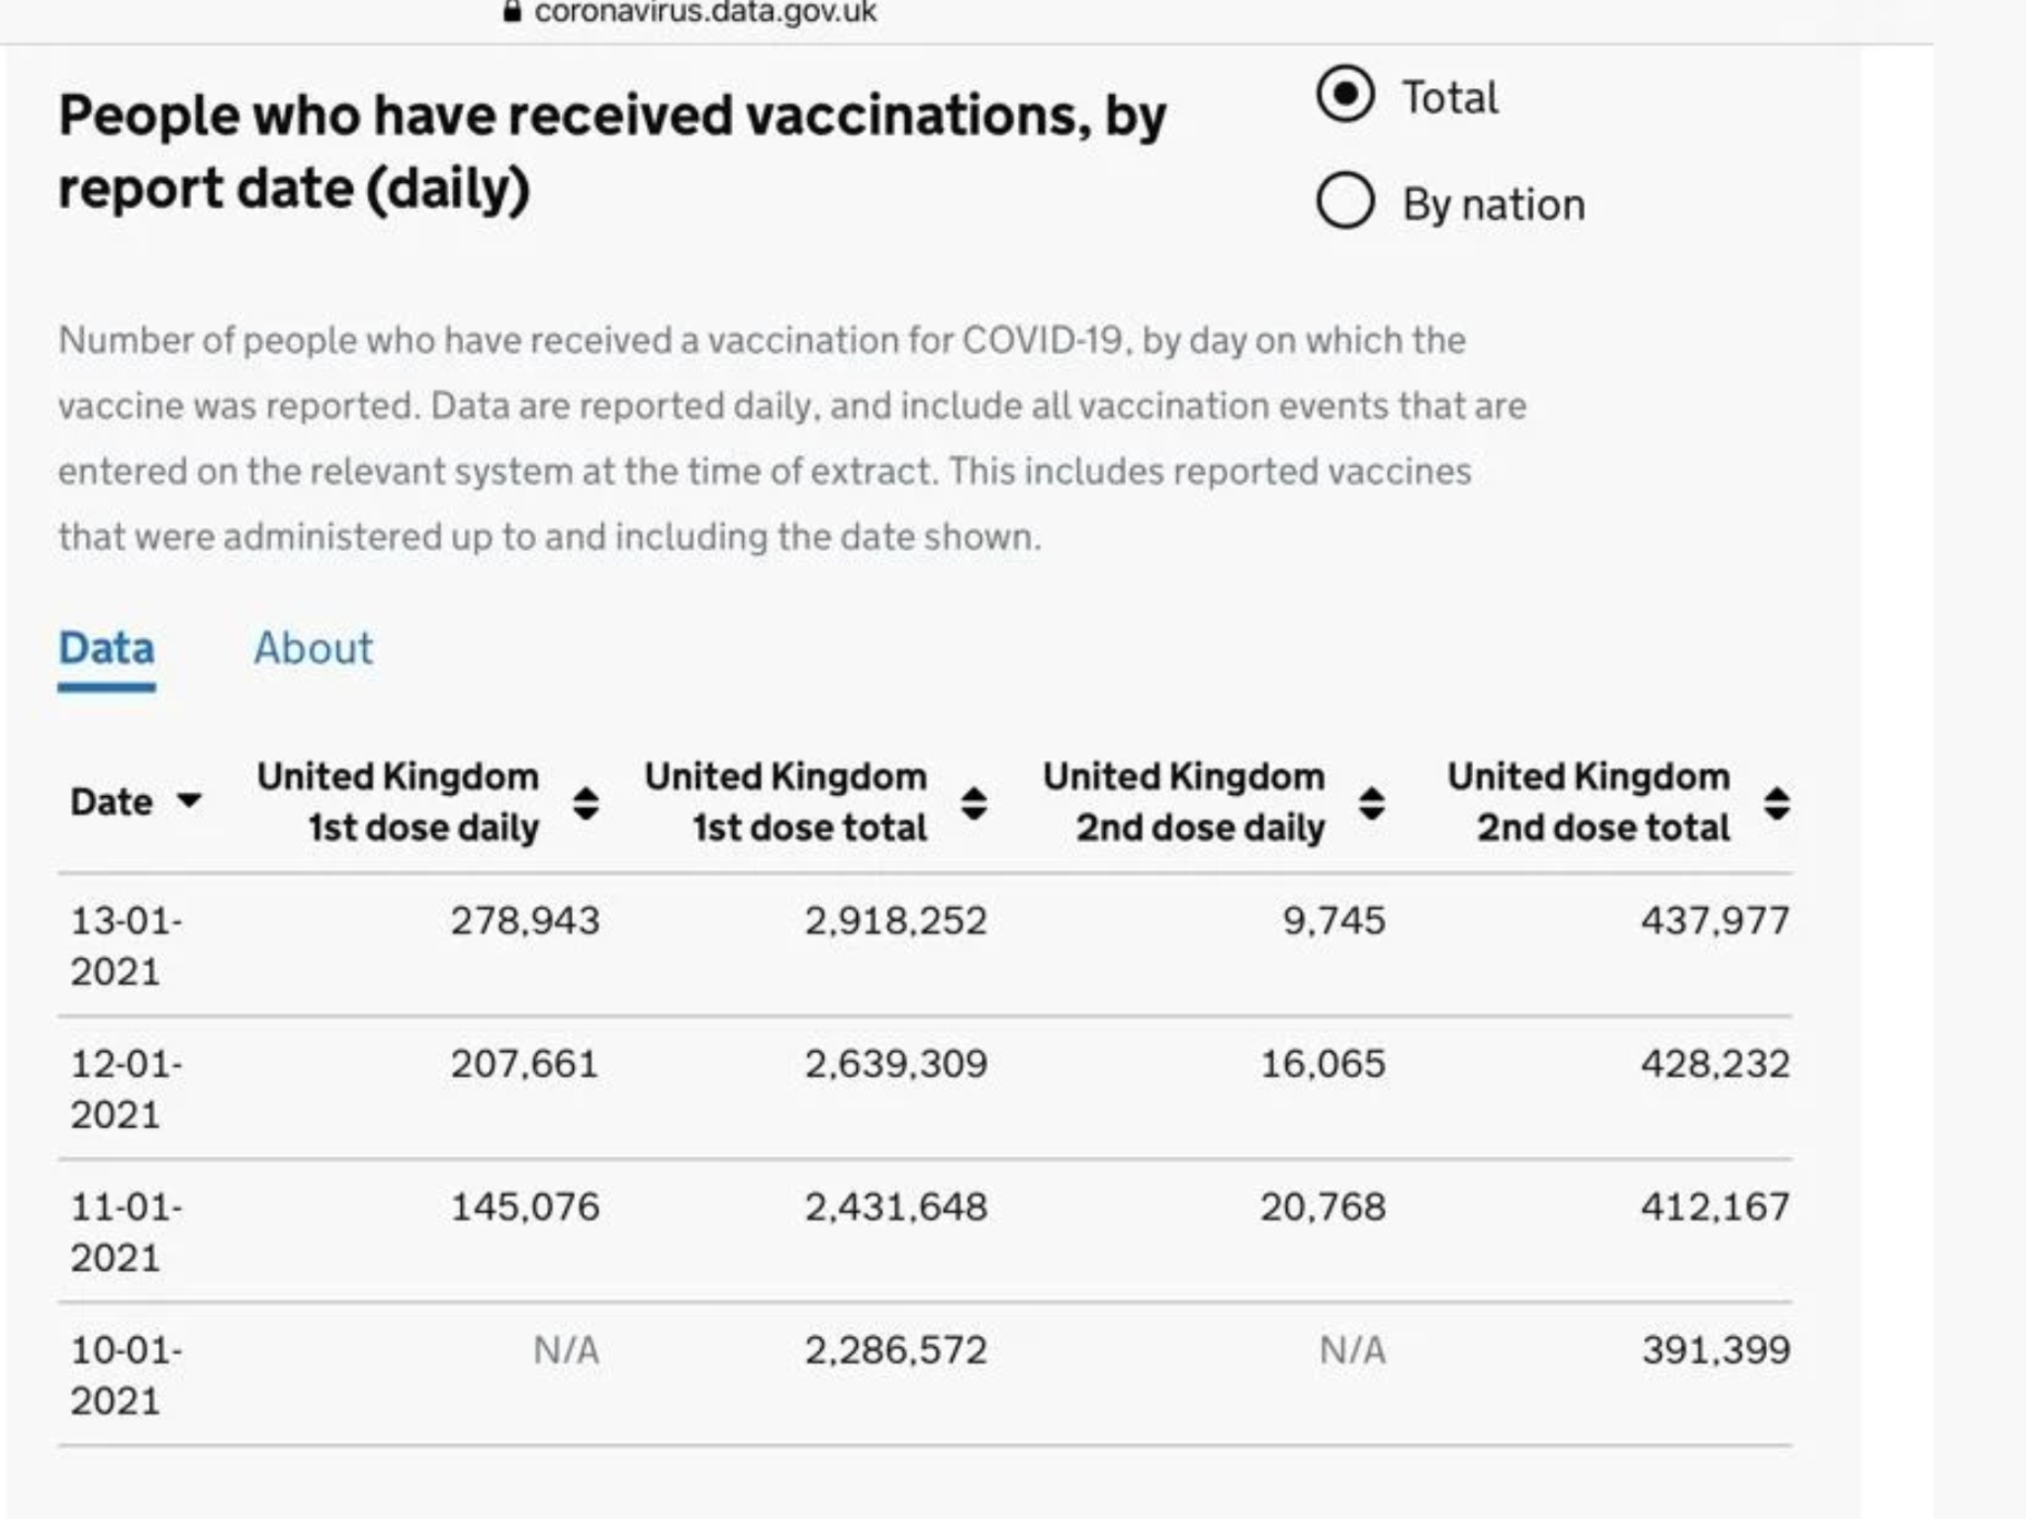Select the Total radio button
Image resolution: width=2026 pixels, height=1519 pixels.
tap(1344, 94)
